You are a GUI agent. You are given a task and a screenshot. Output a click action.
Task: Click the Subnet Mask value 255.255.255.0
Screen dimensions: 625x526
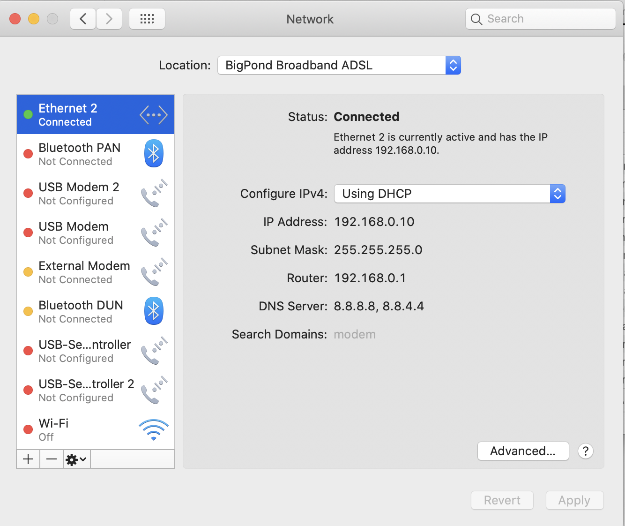[378, 250]
